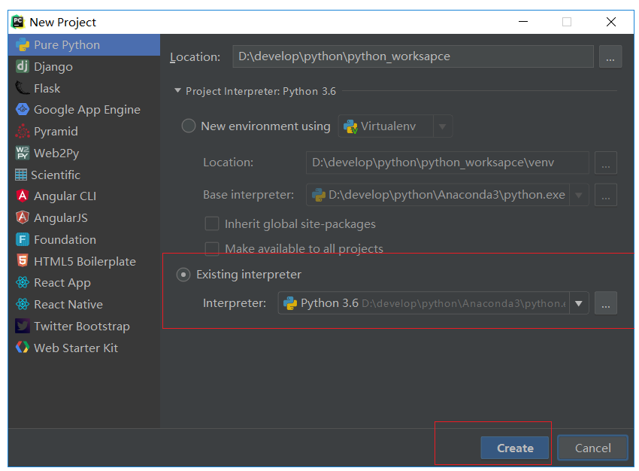This screenshot has height=471, width=639.
Task: Choose Django project type
Action: point(84,66)
